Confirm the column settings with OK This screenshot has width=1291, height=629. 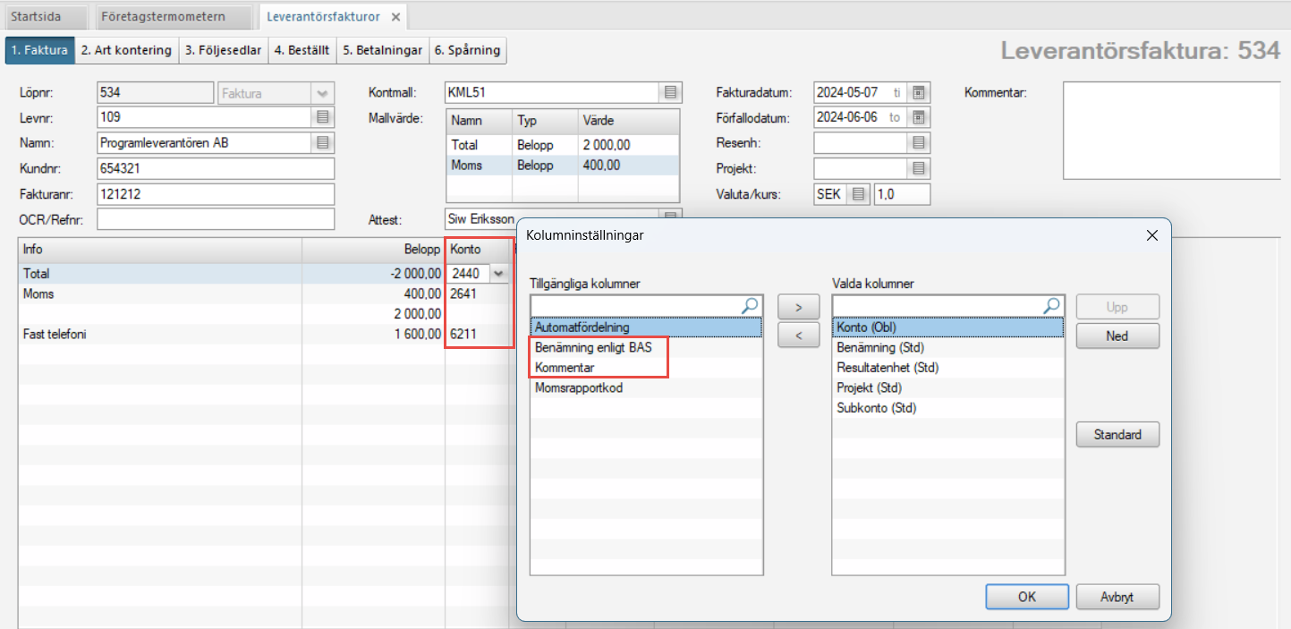(1026, 597)
